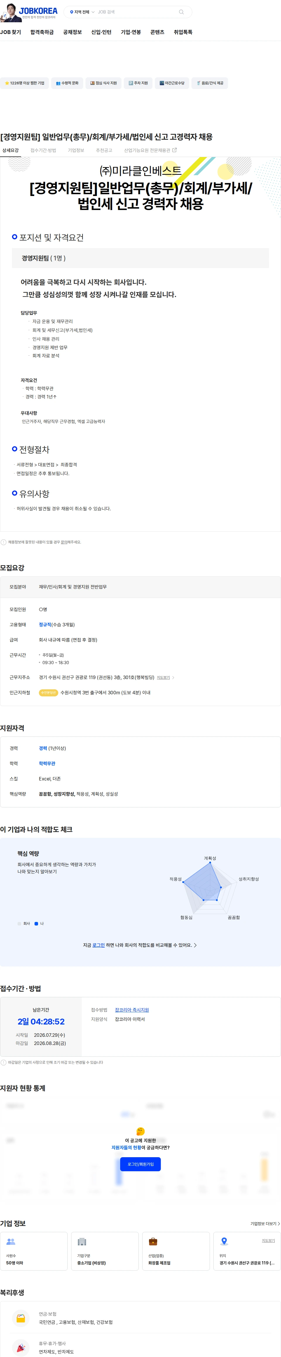This screenshot has height=1357, width=281.
Task: Open the 기업정보 더보기 link
Action: pos(265,1224)
